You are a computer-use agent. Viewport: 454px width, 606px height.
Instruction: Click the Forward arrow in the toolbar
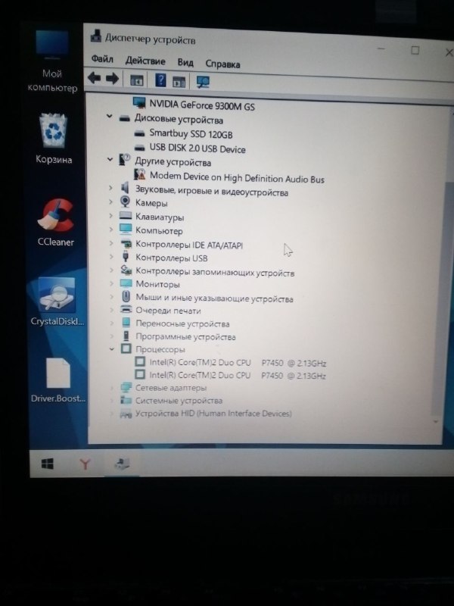pos(112,78)
